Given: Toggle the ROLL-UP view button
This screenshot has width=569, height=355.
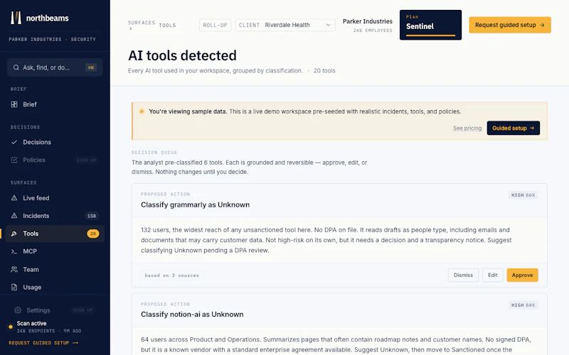Looking at the screenshot, I should pyautogui.click(x=216, y=25).
